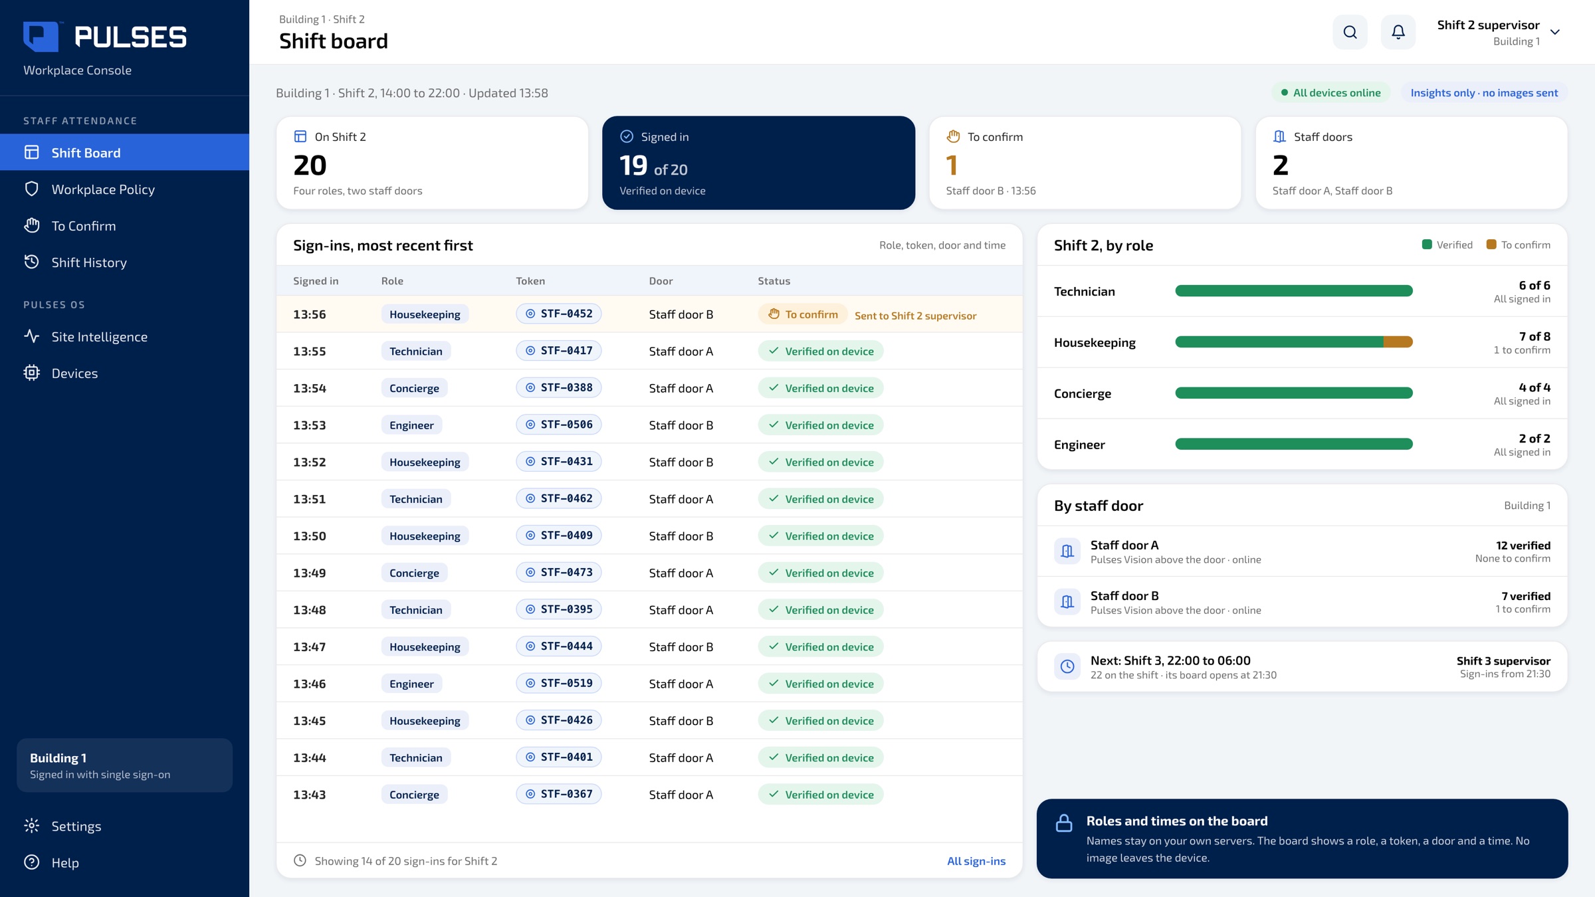The image size is (1595, 897).
Task: Open To Confirm in the sidebar
Action: click(x=124, y=225)
